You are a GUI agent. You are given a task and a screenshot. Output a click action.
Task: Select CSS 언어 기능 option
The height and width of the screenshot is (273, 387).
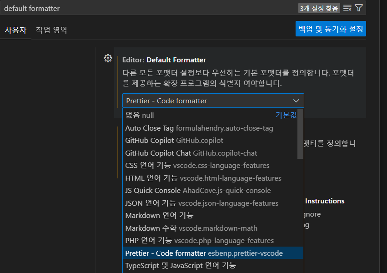tap(213, 165)
